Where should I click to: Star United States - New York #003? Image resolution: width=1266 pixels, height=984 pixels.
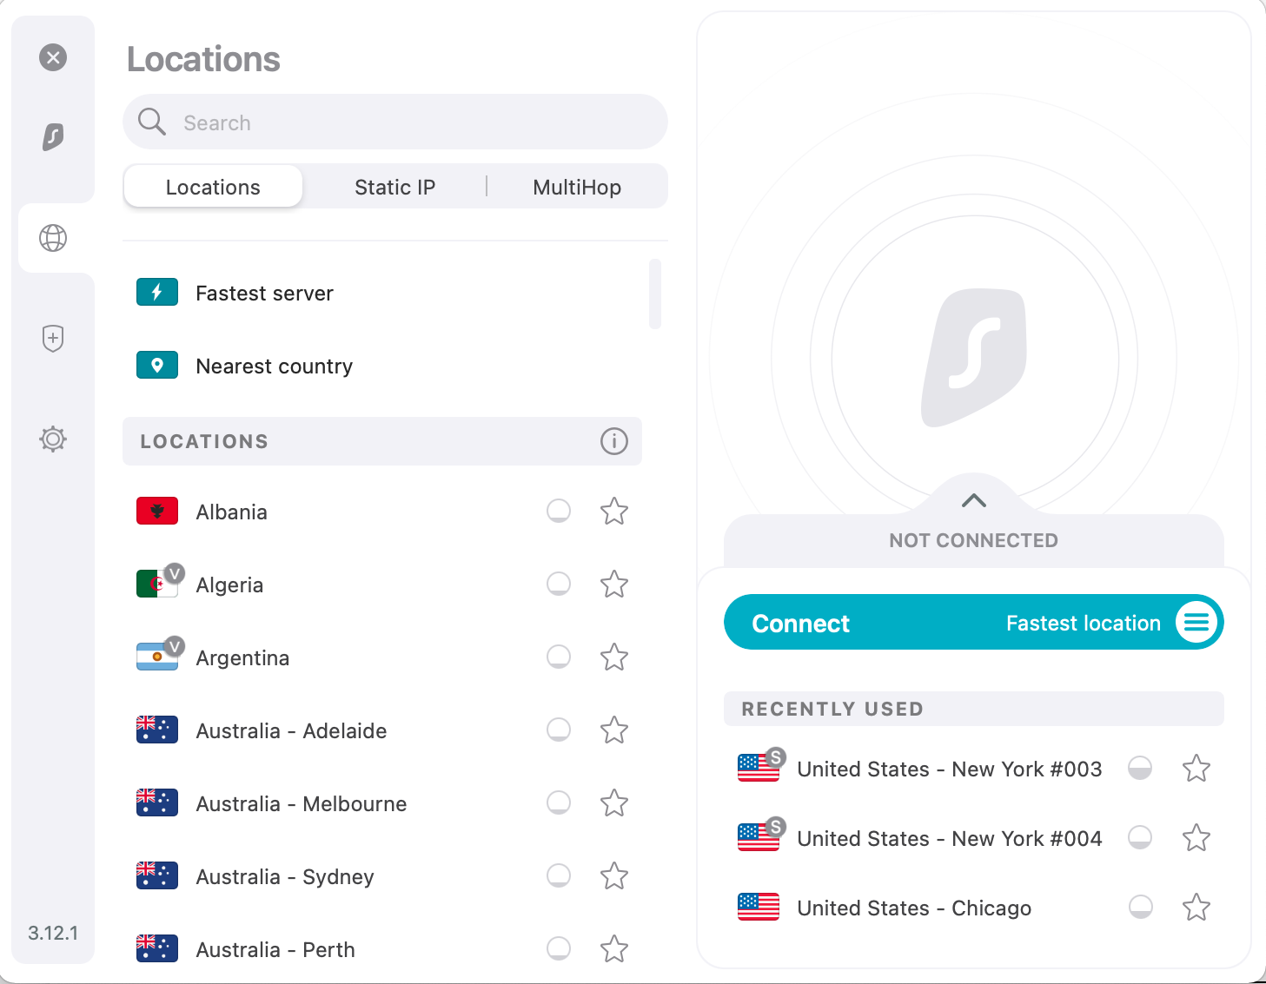(1196, 769)
